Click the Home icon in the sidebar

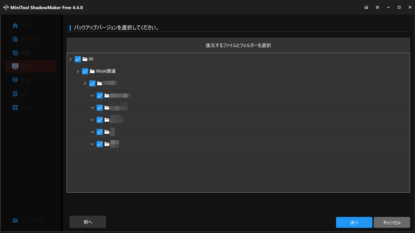coord(15,26)
